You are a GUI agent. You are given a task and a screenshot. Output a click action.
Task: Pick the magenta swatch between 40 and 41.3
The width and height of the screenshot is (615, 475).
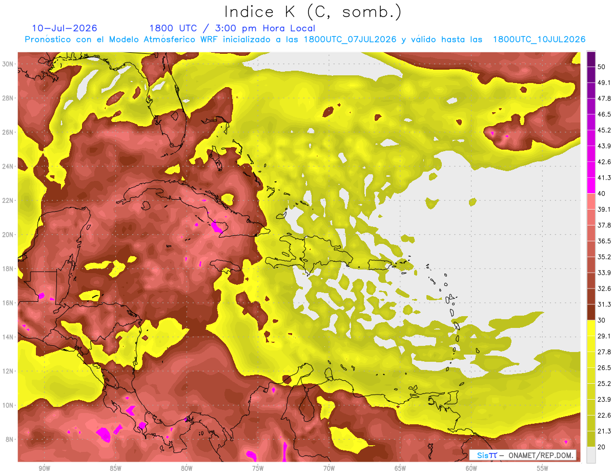pyautogui.click(x=591, y=185)
